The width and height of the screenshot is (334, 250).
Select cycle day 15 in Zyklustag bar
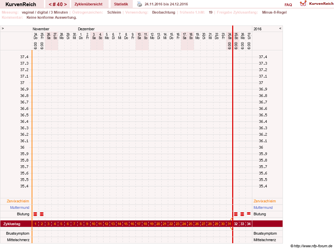coord(126,224)
